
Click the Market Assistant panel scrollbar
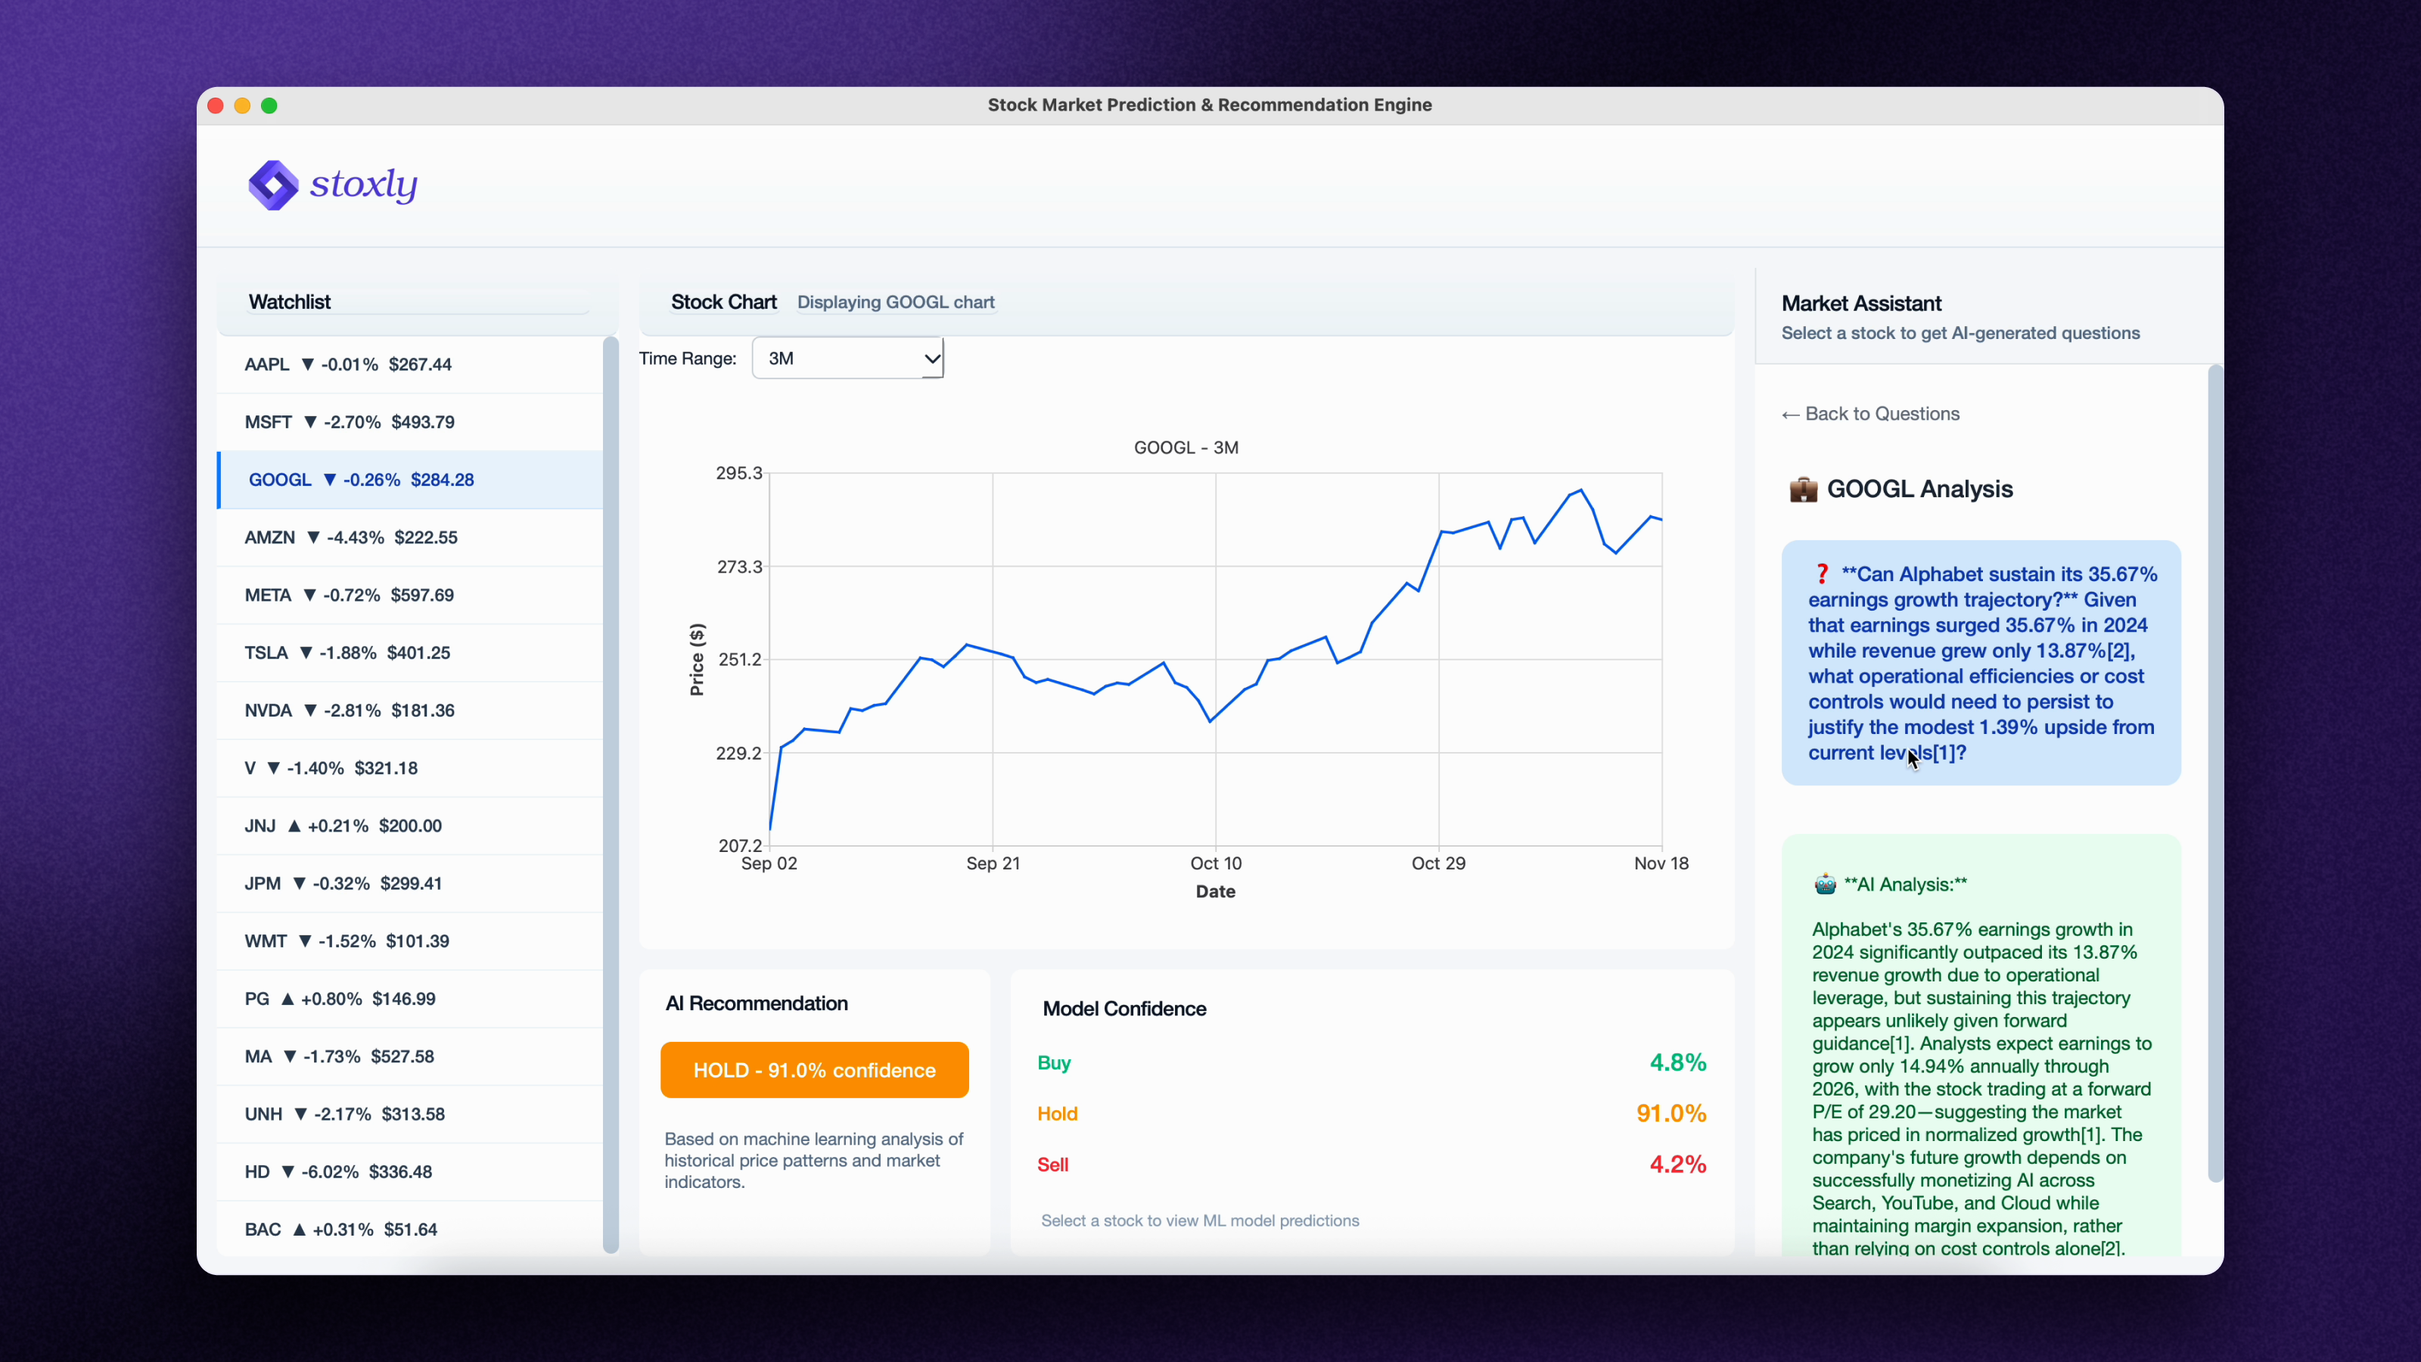pyautogui.click(x=2215, y=773)
